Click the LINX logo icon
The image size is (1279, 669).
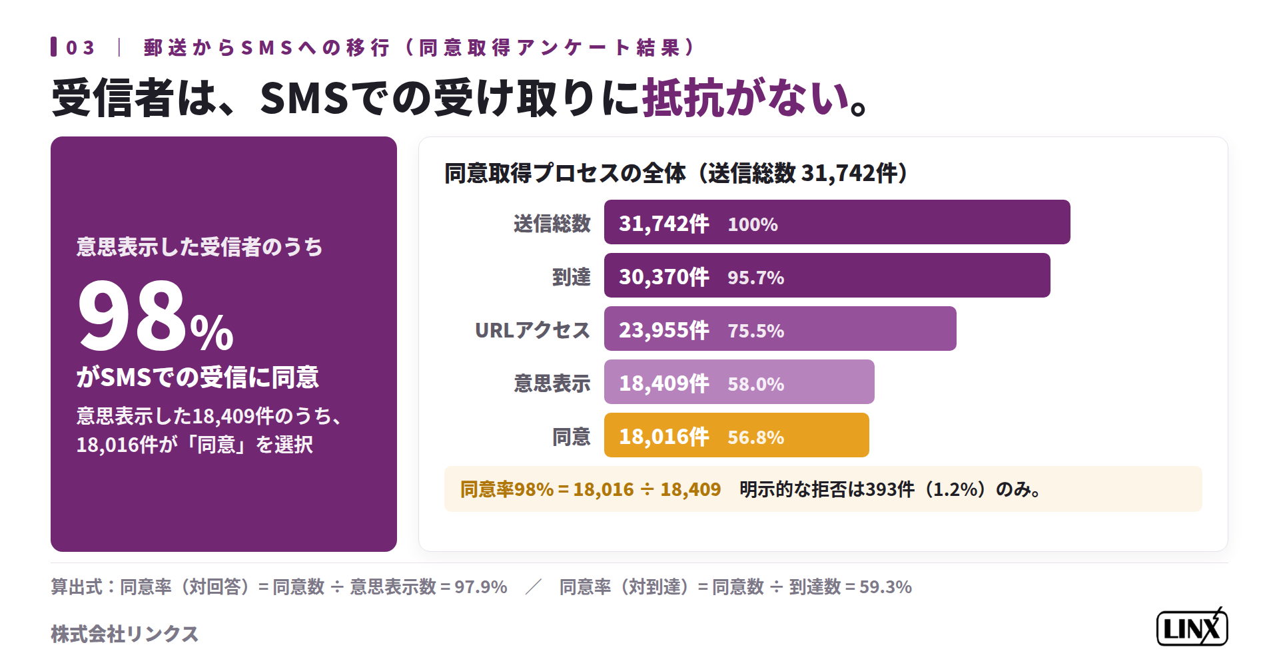pyautogui.click(x=1192, y=627)
